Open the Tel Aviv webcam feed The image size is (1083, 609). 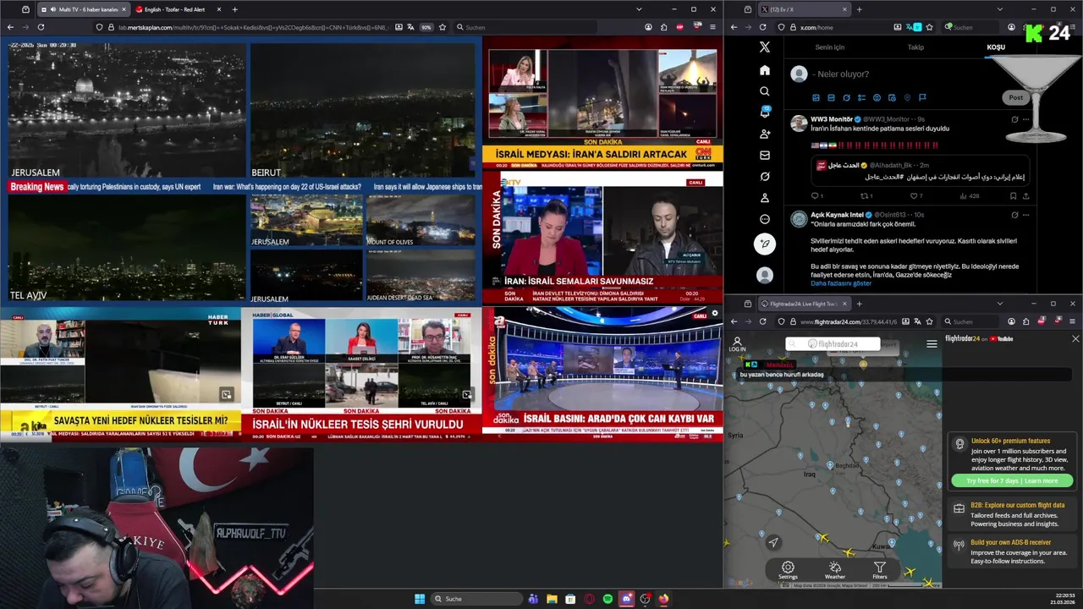127,248
